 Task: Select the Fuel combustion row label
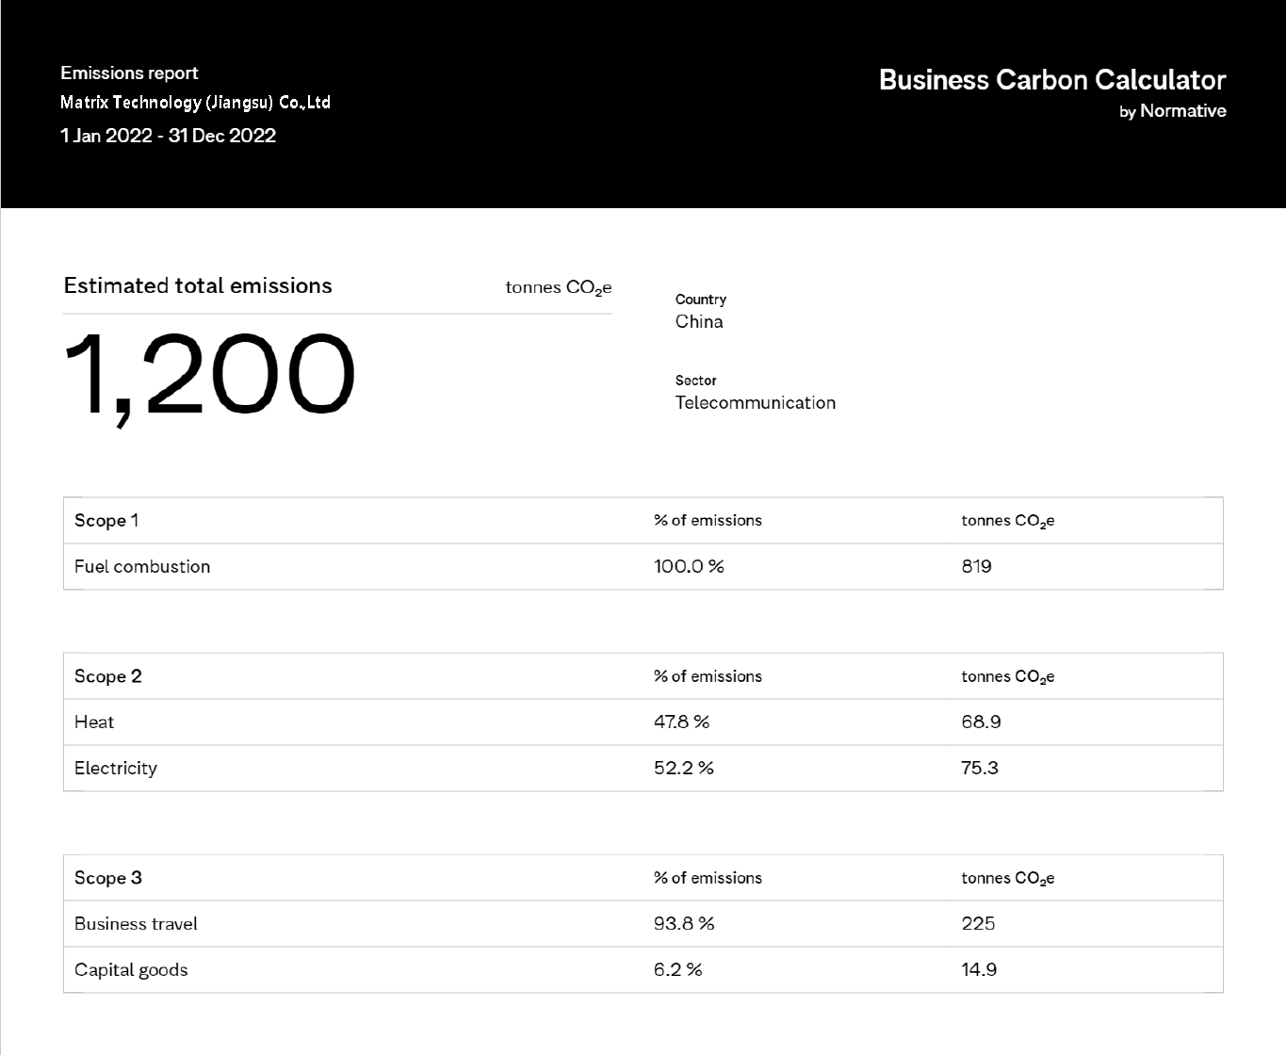point(142,567)
